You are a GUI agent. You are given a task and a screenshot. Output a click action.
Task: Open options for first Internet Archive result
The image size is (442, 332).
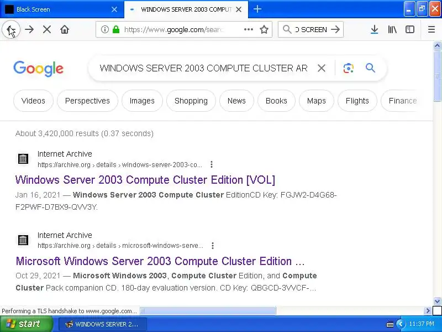(x=212, y=164)
